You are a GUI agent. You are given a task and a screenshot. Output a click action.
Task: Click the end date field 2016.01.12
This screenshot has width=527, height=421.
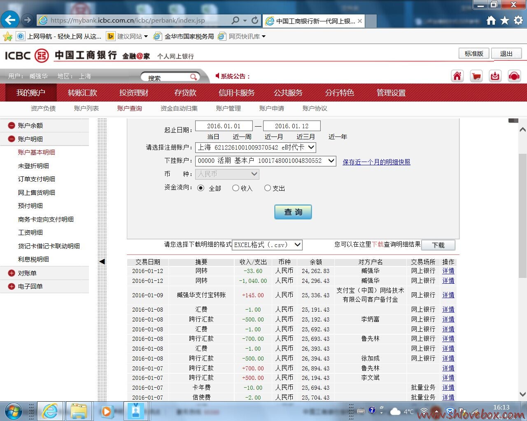click(292, 126)
